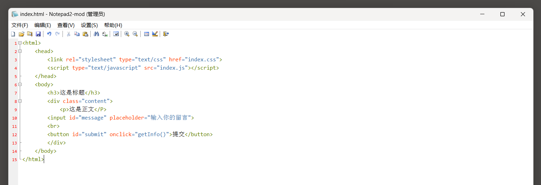The width and height of the screenshot is (541, 185).
Task: Create a new document from toolbar
Action: pyautogui.click(x=13, y=34)
